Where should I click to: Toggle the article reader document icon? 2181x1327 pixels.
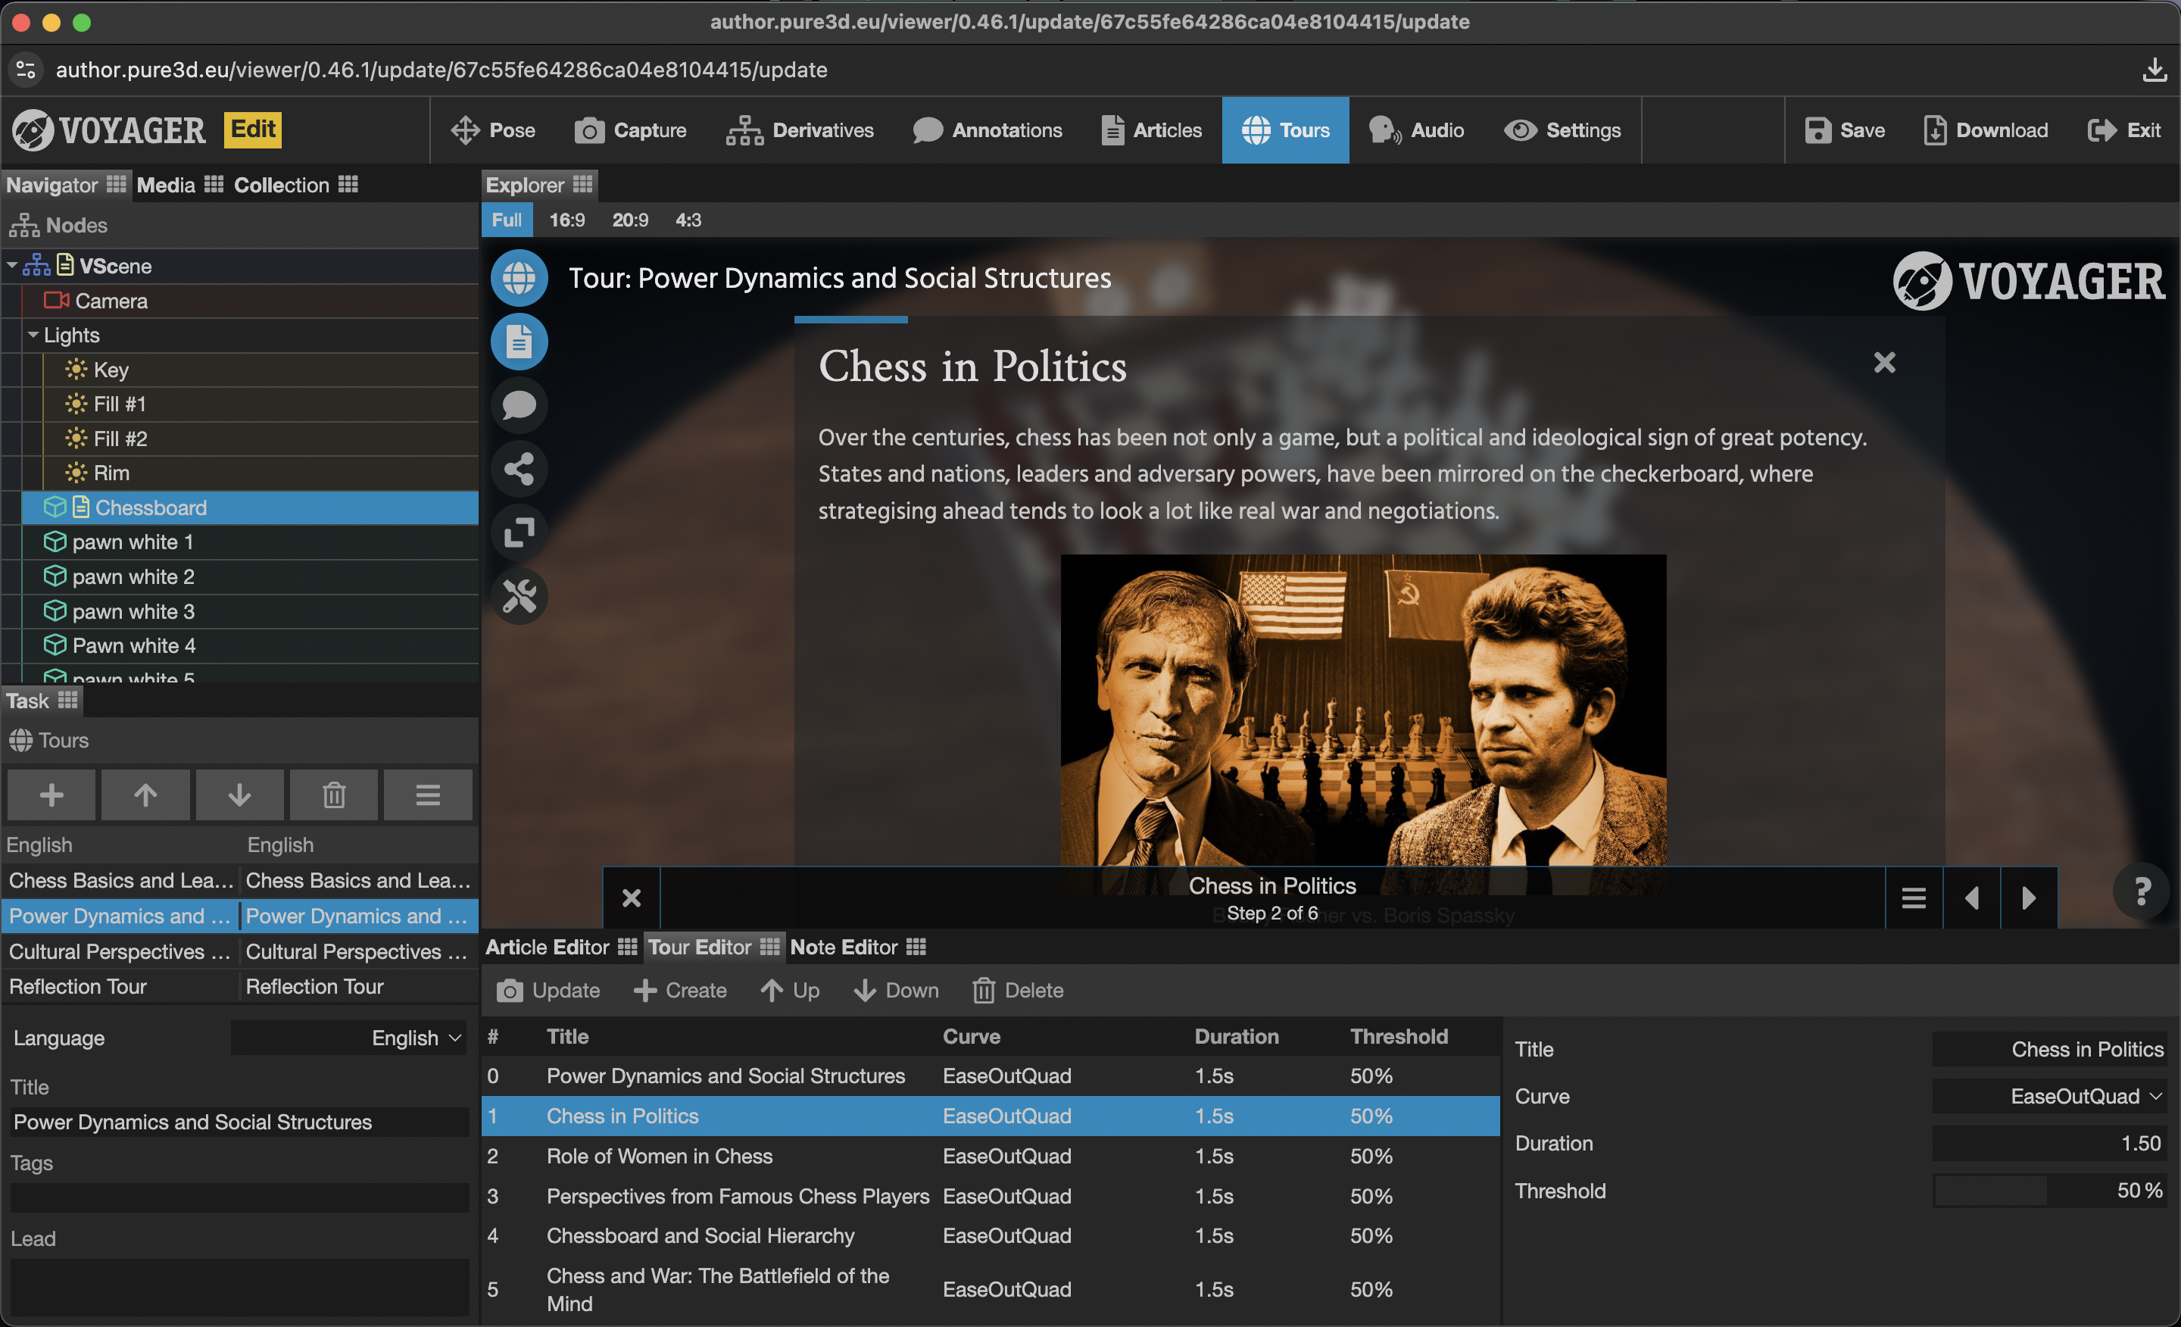pos(519,342)
